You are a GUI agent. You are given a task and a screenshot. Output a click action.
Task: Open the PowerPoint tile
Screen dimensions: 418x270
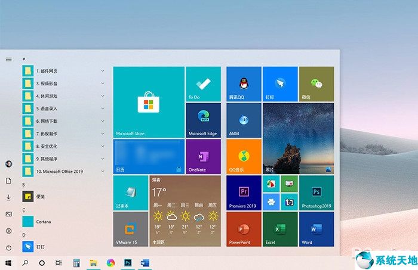(x=244, y=229)
